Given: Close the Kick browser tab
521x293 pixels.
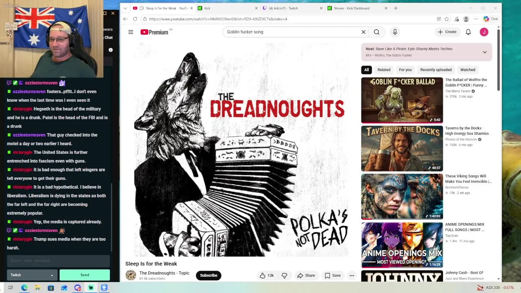Looking at the screenshot, I should pos(256,8).
